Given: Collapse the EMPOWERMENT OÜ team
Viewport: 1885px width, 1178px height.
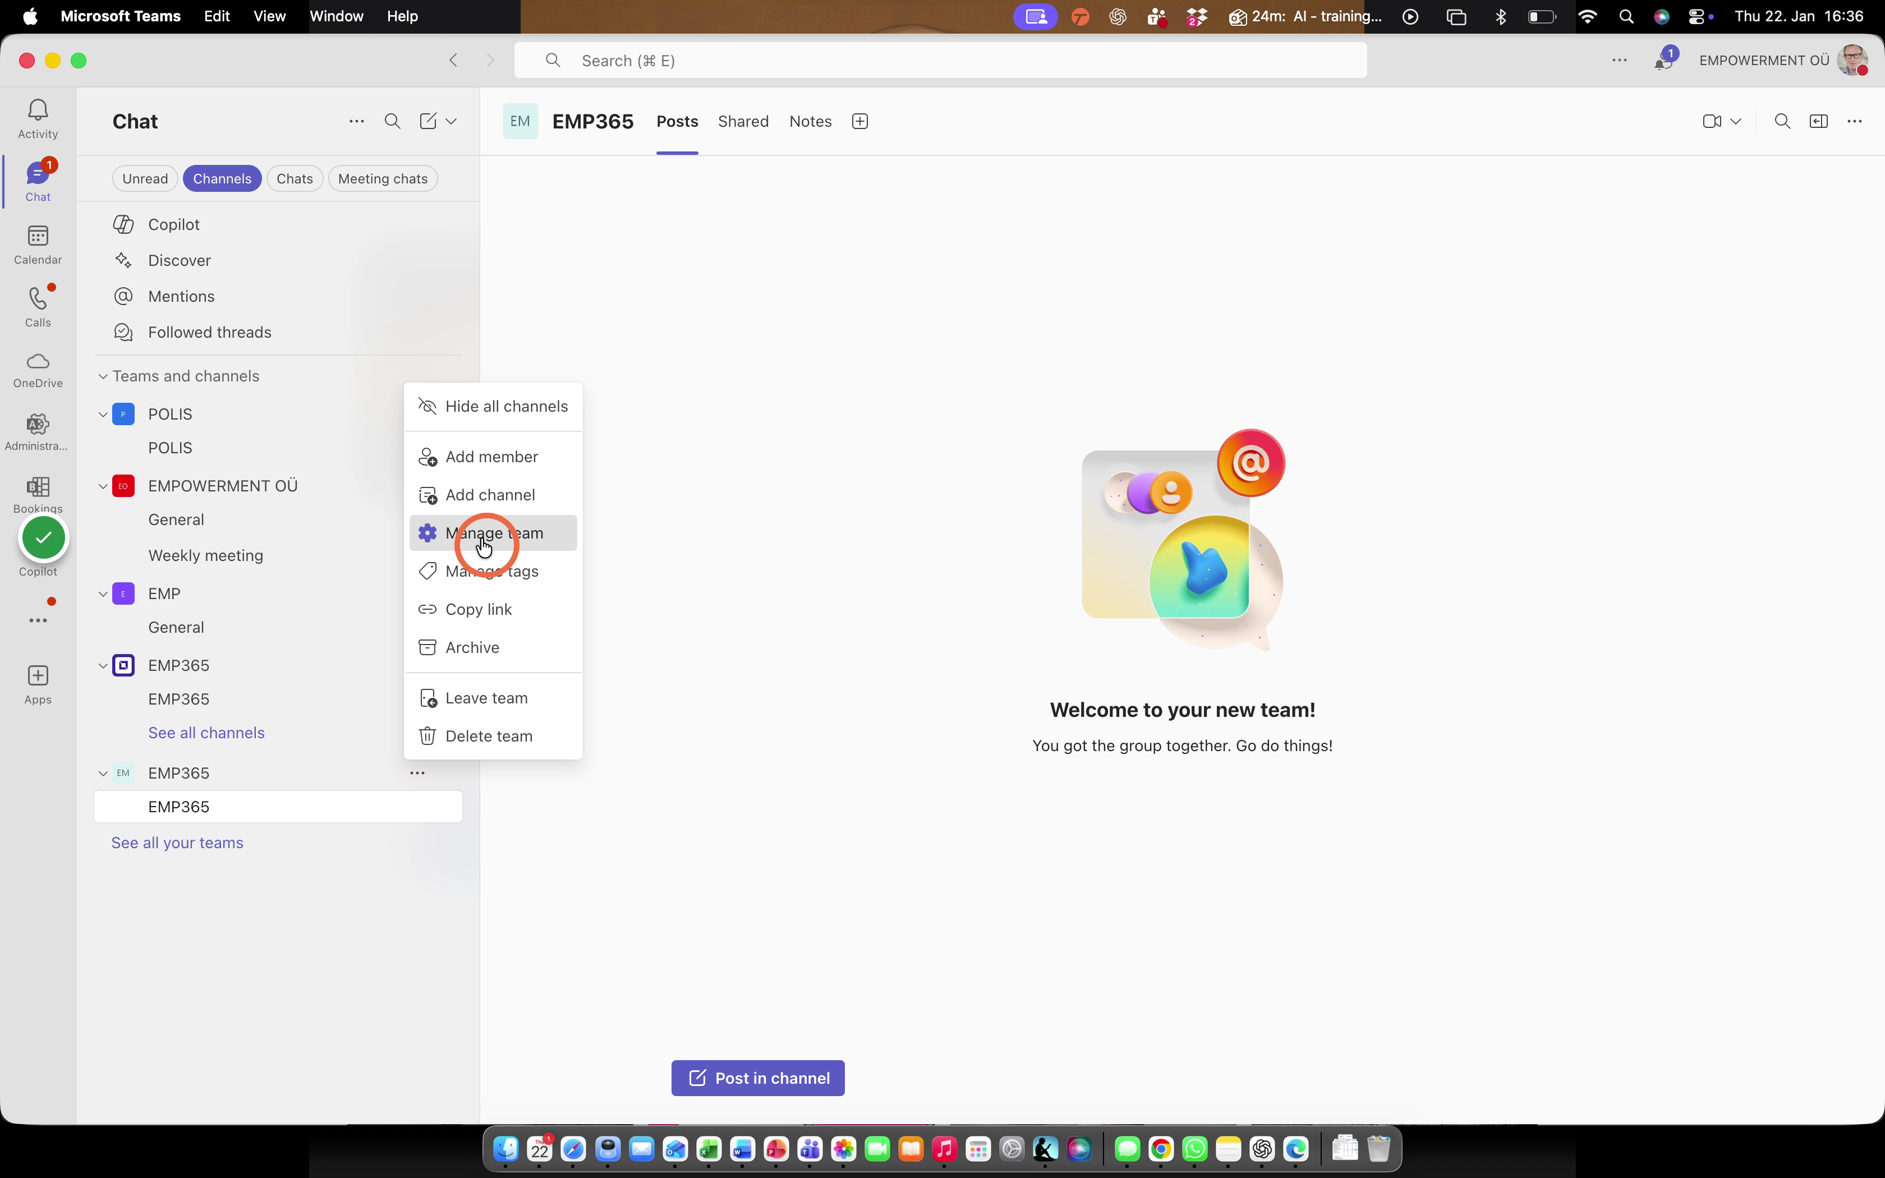Looking at the screenshot, I should pos(102,486).
